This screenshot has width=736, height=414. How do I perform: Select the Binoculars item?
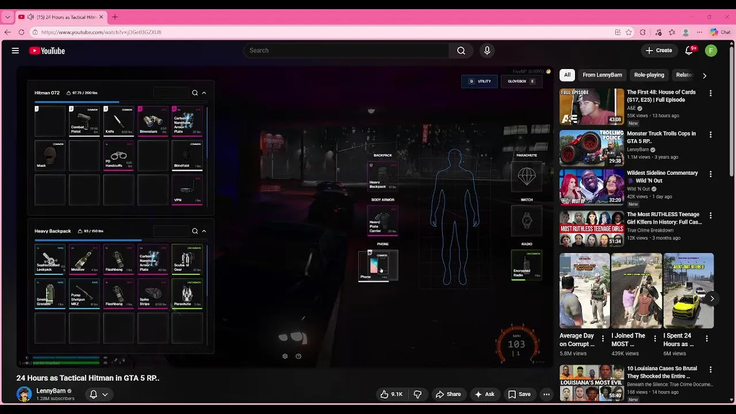click(x=153, y=121)
